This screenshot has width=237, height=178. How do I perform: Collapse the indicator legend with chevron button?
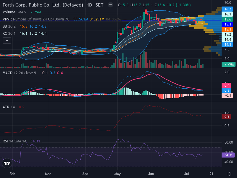point(7,41)
